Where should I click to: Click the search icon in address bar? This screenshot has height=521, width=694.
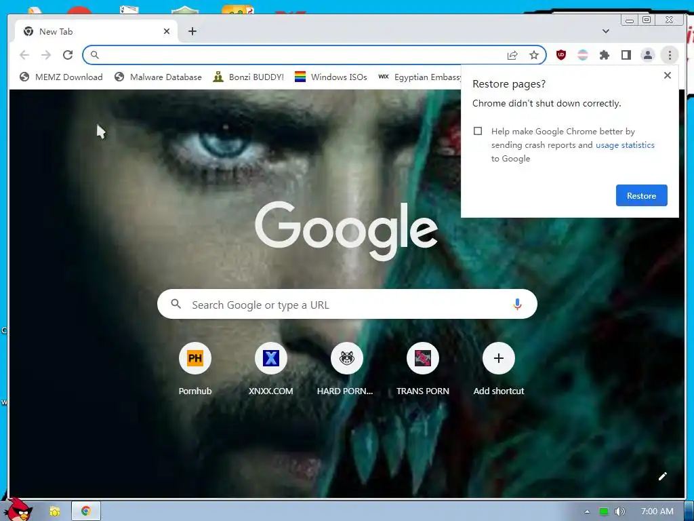point(95,55)
